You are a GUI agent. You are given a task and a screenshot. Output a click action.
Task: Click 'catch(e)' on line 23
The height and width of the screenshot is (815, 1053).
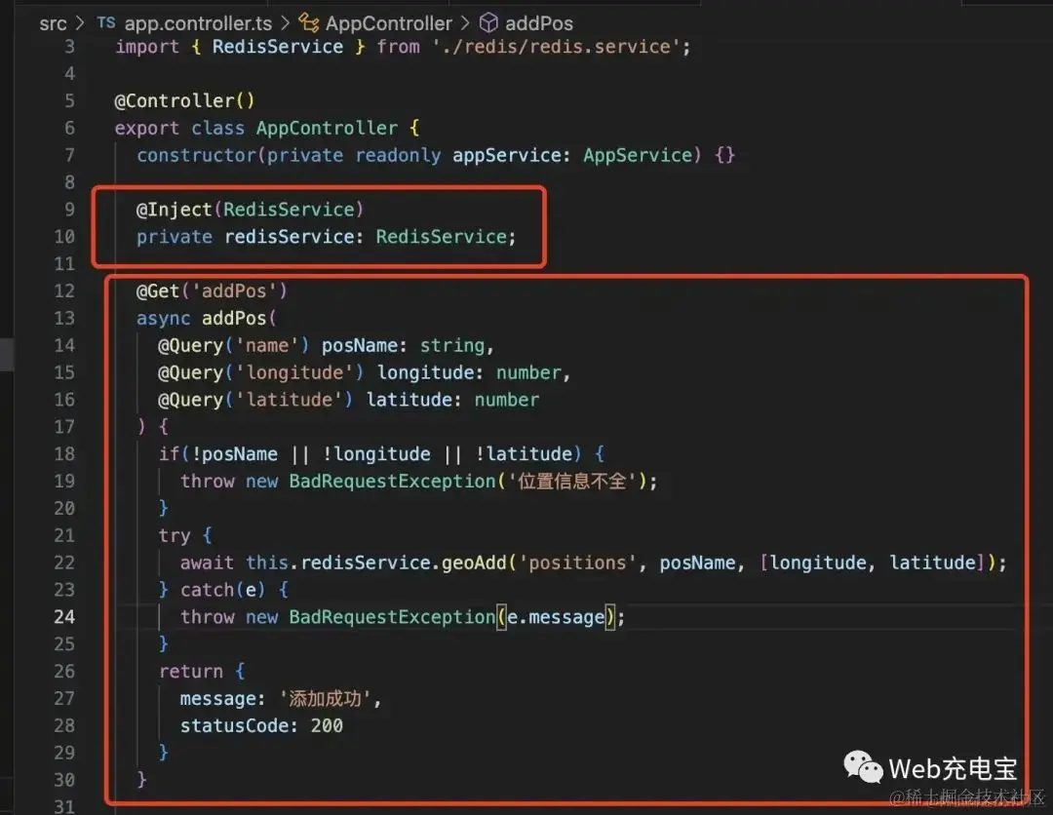tap(223, 590)
